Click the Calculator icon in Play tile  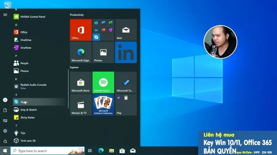(x=126, y=98)
